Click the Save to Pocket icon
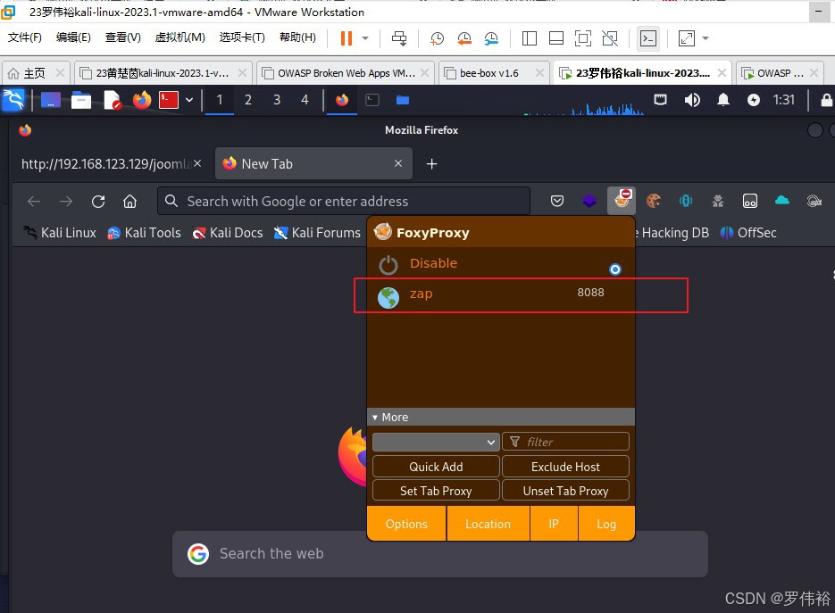The width and height of the screenshot is (835, 613). [x=557, y=201]
